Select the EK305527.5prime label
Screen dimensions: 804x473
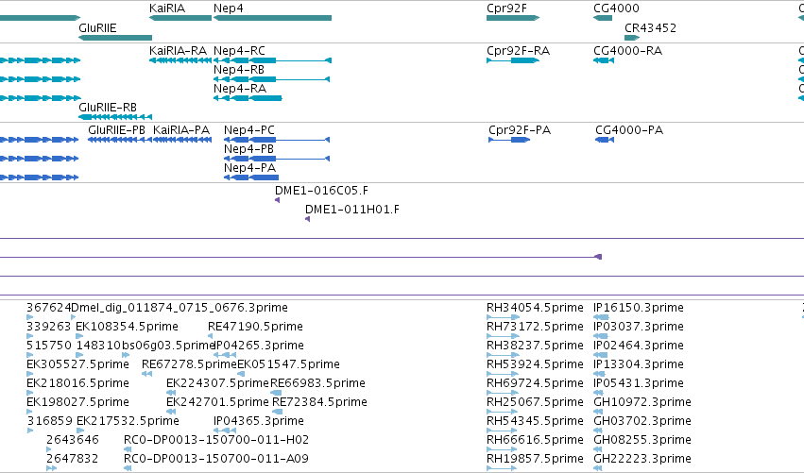pyautogui.click(x=77, y=364)
